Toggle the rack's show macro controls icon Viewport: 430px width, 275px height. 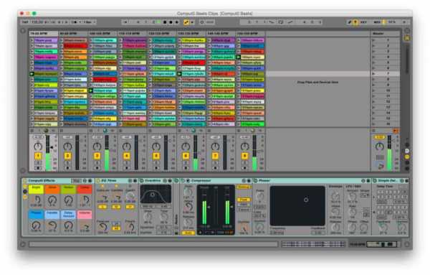pyautogui.click(x=25, y=187)
